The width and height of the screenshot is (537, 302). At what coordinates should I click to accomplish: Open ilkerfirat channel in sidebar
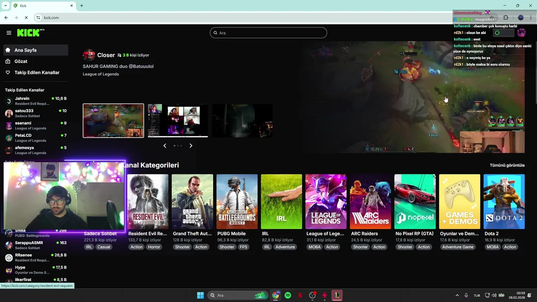[x=36, y=280]
